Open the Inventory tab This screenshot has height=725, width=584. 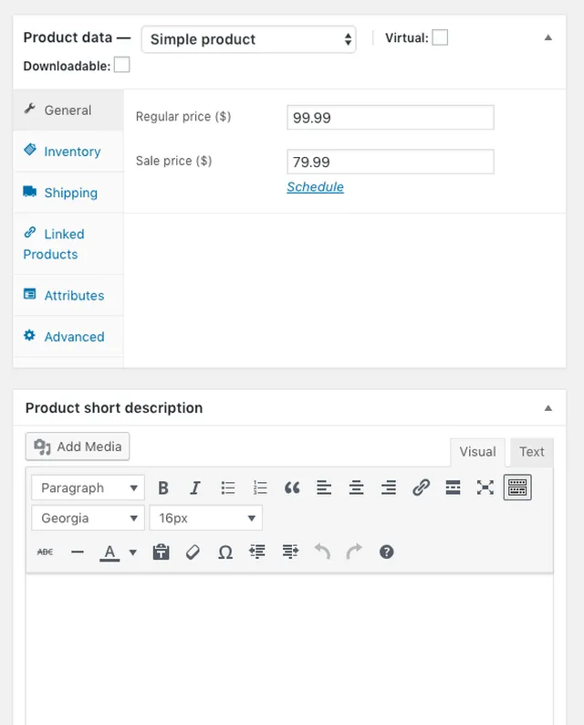68,152
